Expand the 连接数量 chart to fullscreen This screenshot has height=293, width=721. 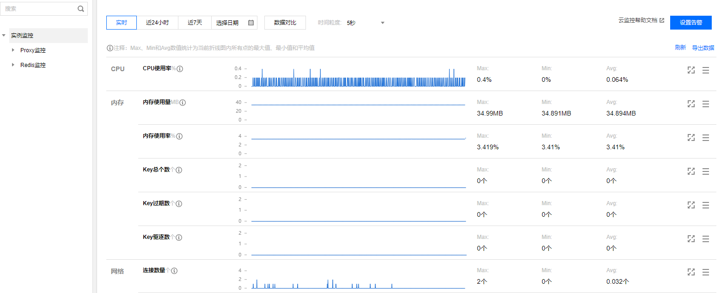(691, 272)
